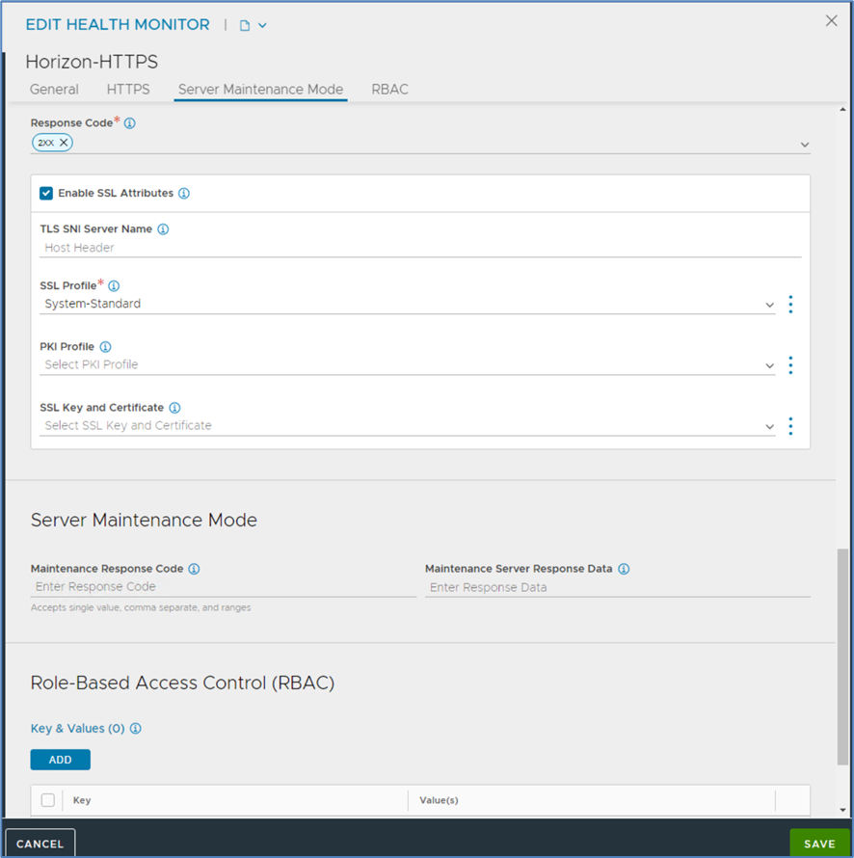The width and height of the screenshot is (854, 858).
Task: Click the CANCEL button
Action: [40, 844]
